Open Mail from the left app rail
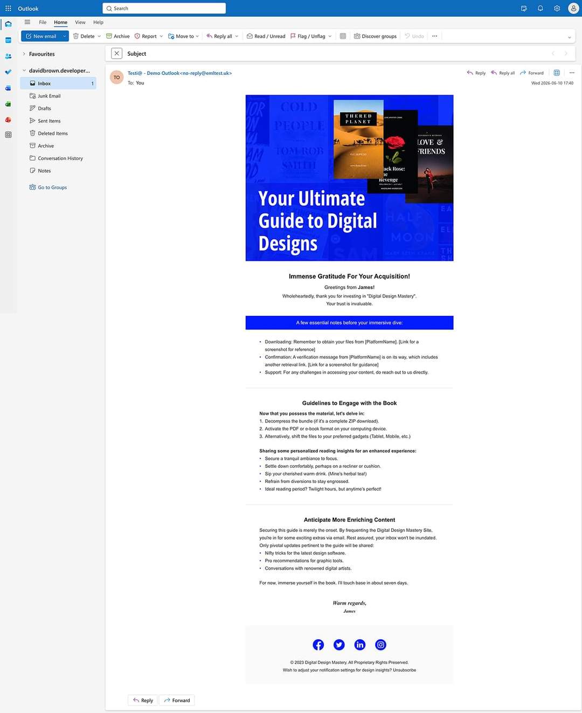Image resolution: width=582 pixels, height=713 pixels. tap(8, 24)
